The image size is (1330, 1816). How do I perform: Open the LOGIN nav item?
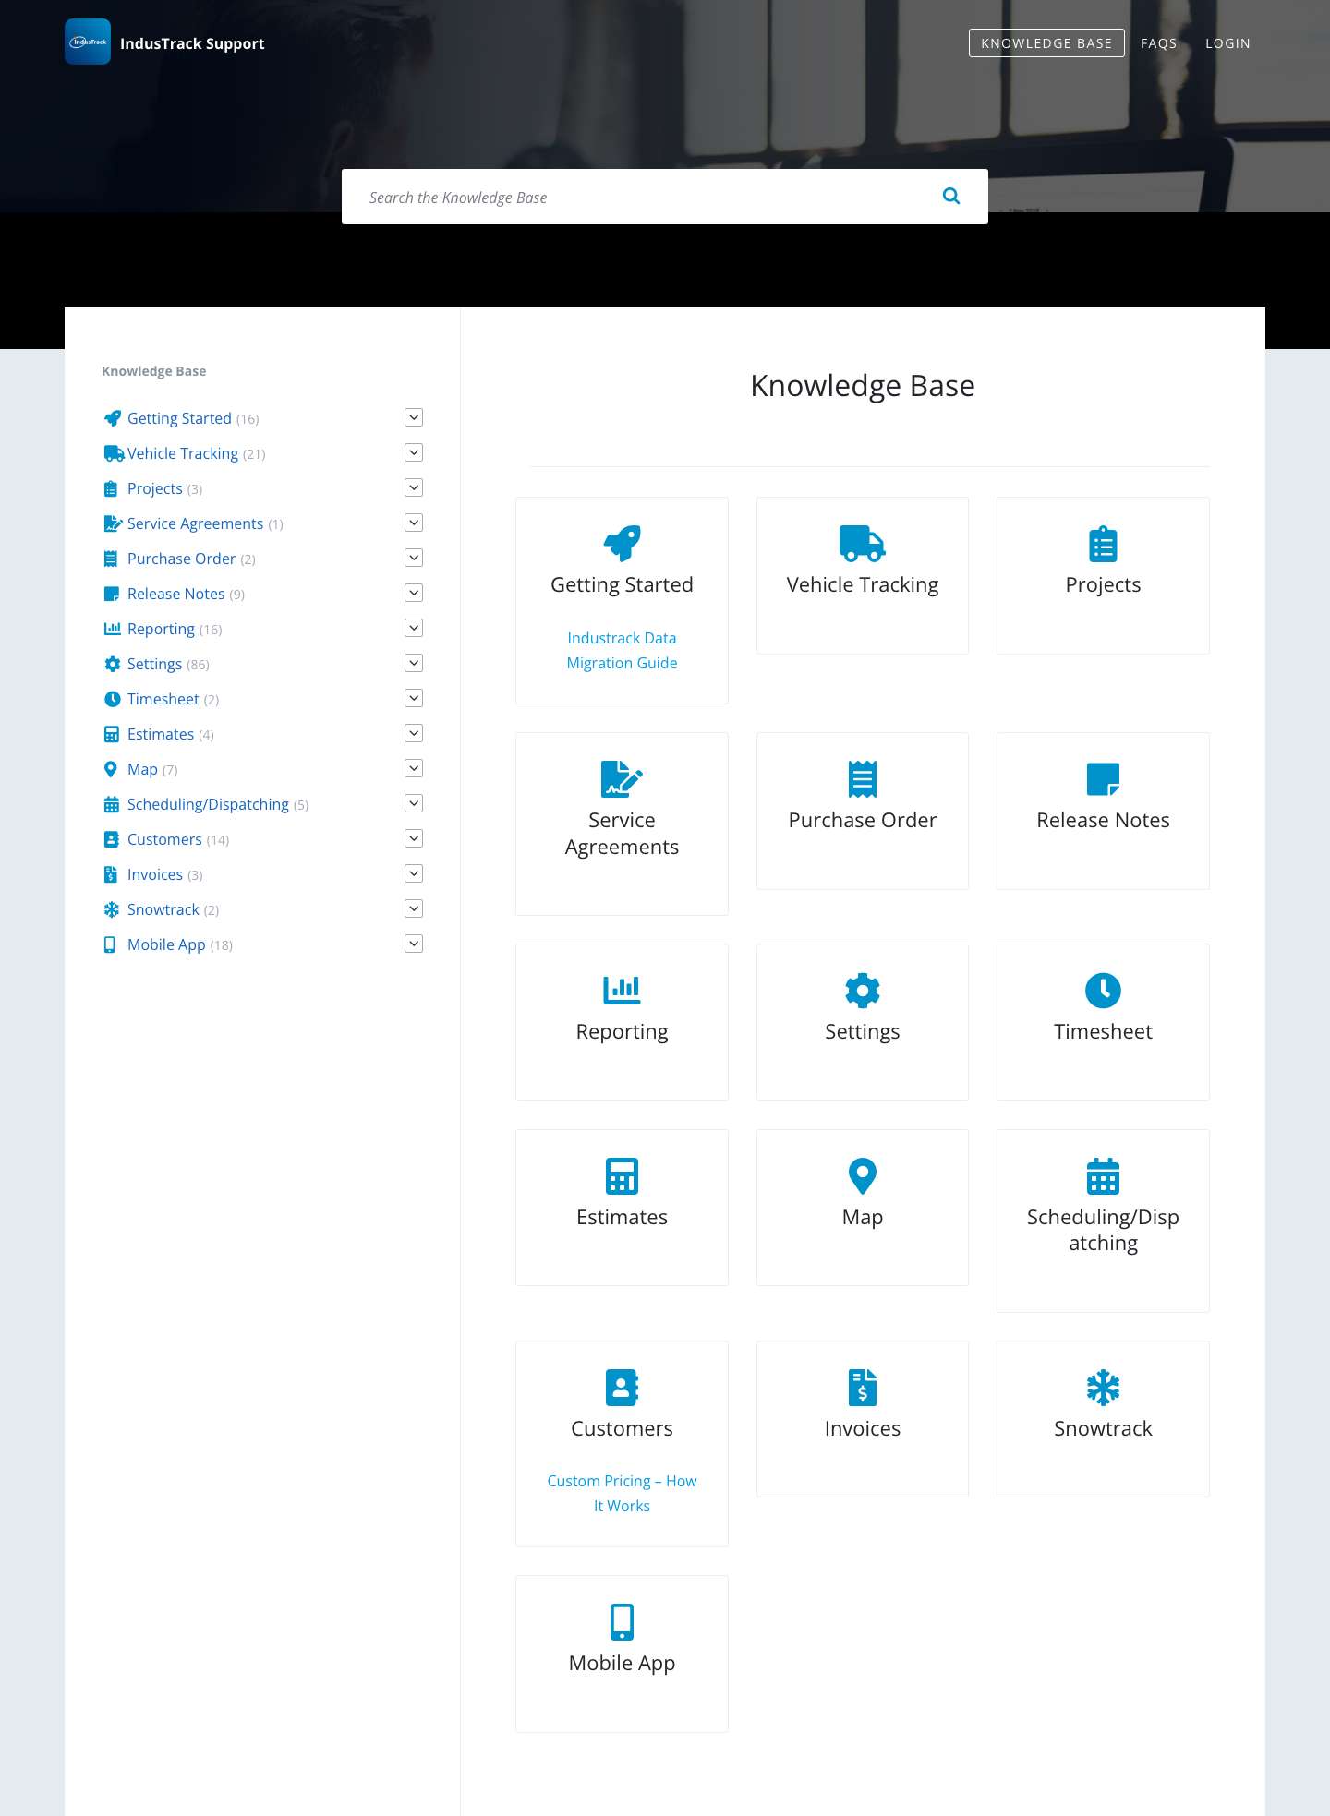[1227, 43]
